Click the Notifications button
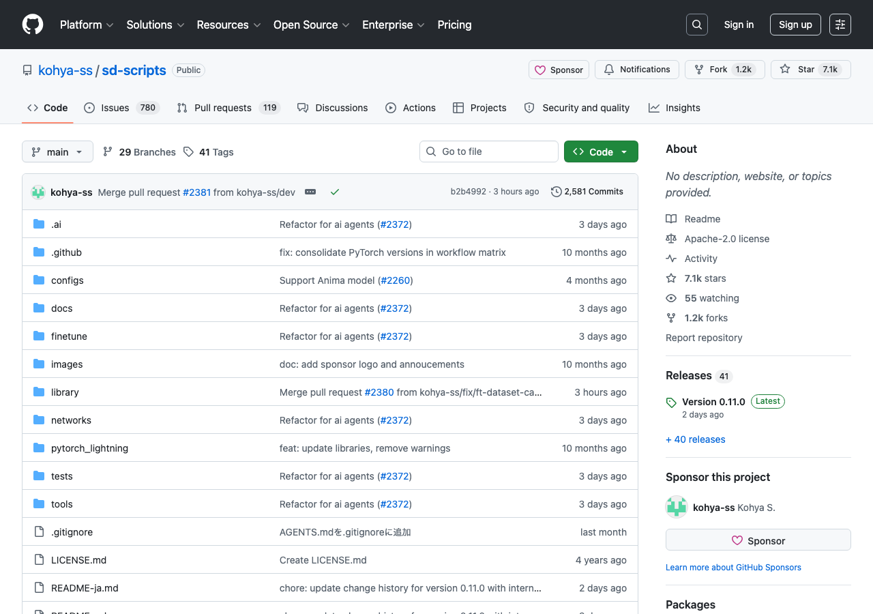 click(637, 70)
